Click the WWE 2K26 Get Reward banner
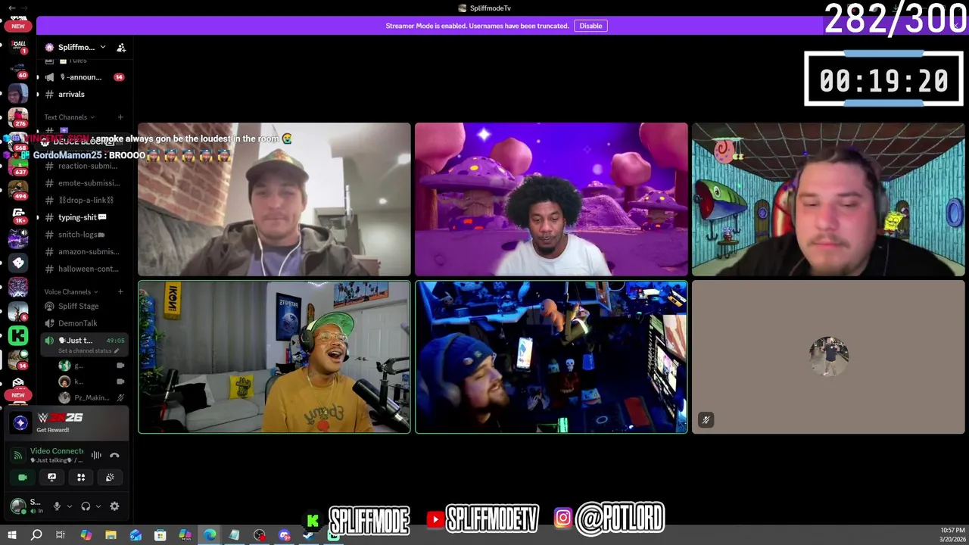The height and width of the screenshot is (545, 969). [x=67, y=422]
